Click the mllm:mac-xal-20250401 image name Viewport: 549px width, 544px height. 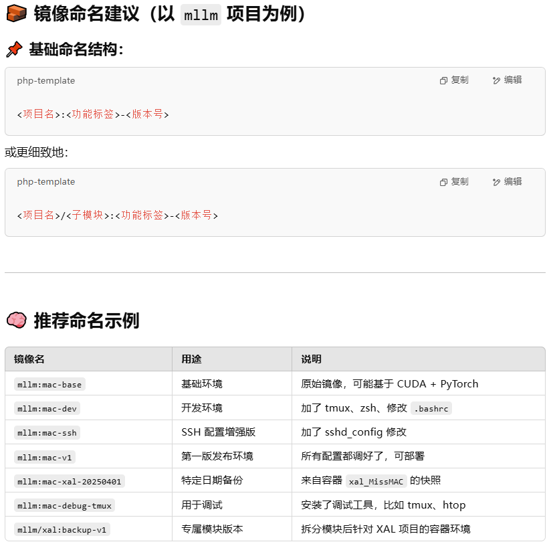(69, 481)
